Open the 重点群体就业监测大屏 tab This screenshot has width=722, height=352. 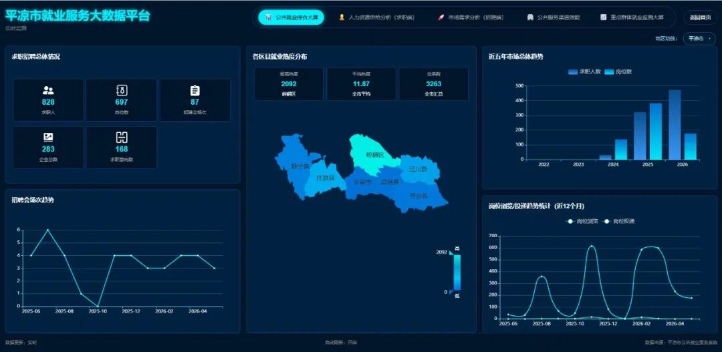coord(632,17)
